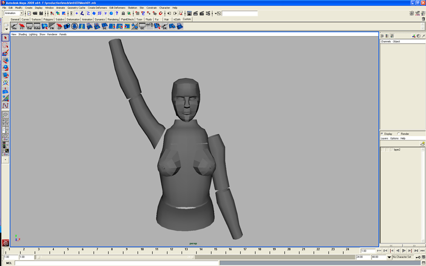426x266 pixels.
Task: Pick the Show Manipulator tool
Action: pos(5,98)
